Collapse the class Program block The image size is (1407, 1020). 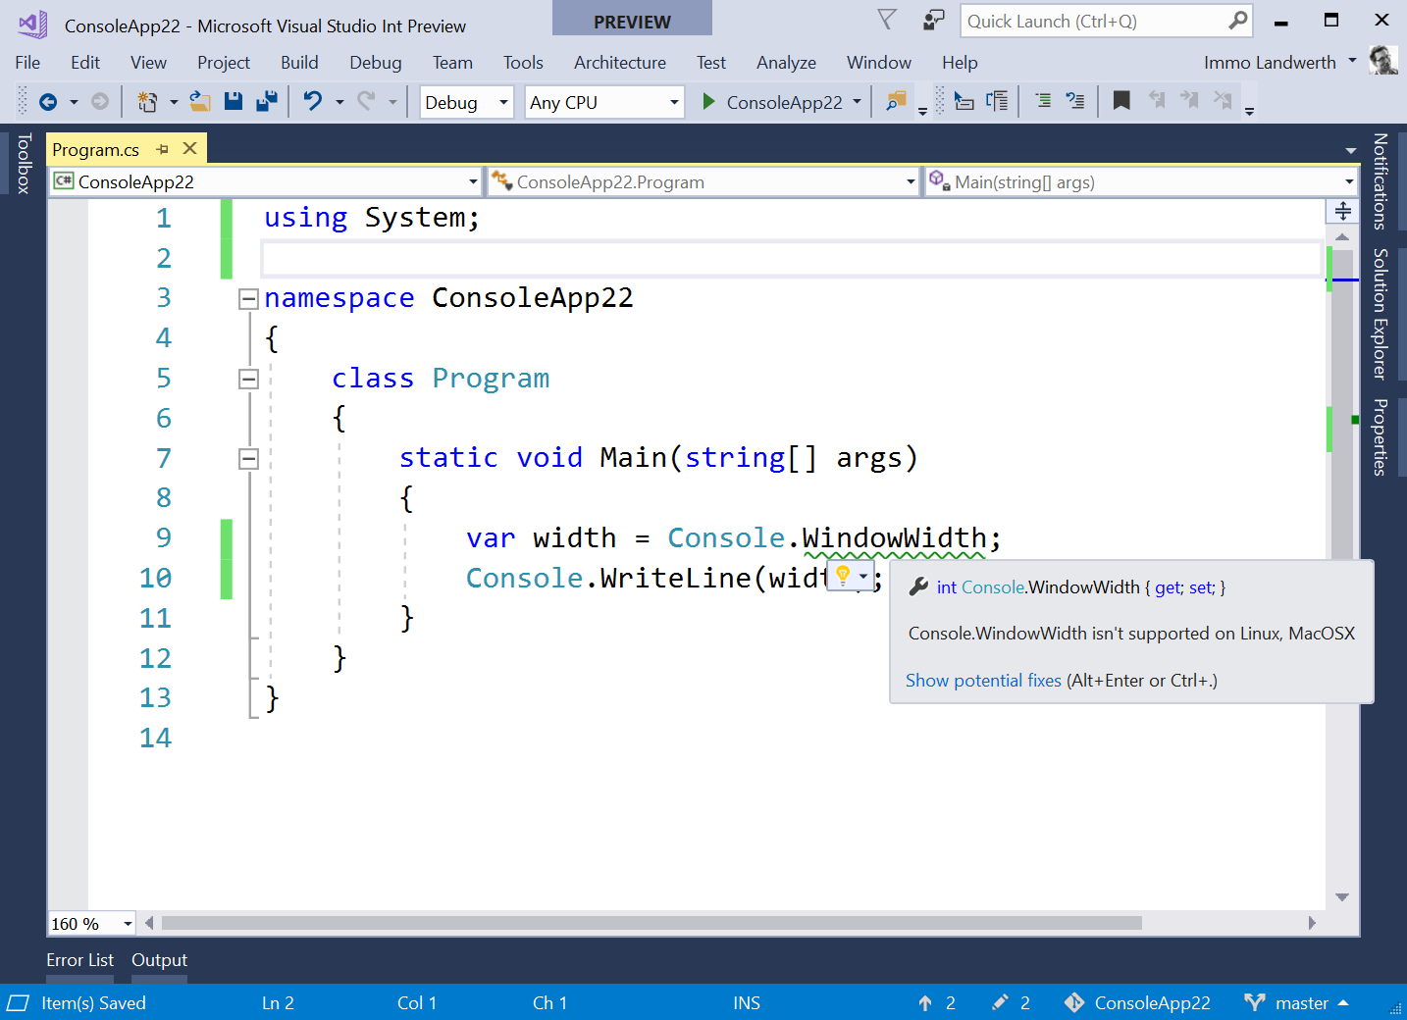[x=248, y=379]
